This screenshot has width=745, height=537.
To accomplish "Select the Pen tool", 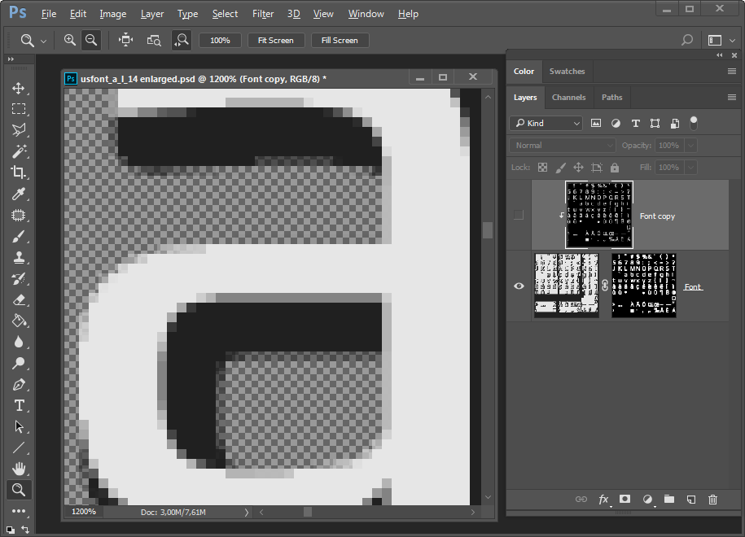I will pos(19,385).
